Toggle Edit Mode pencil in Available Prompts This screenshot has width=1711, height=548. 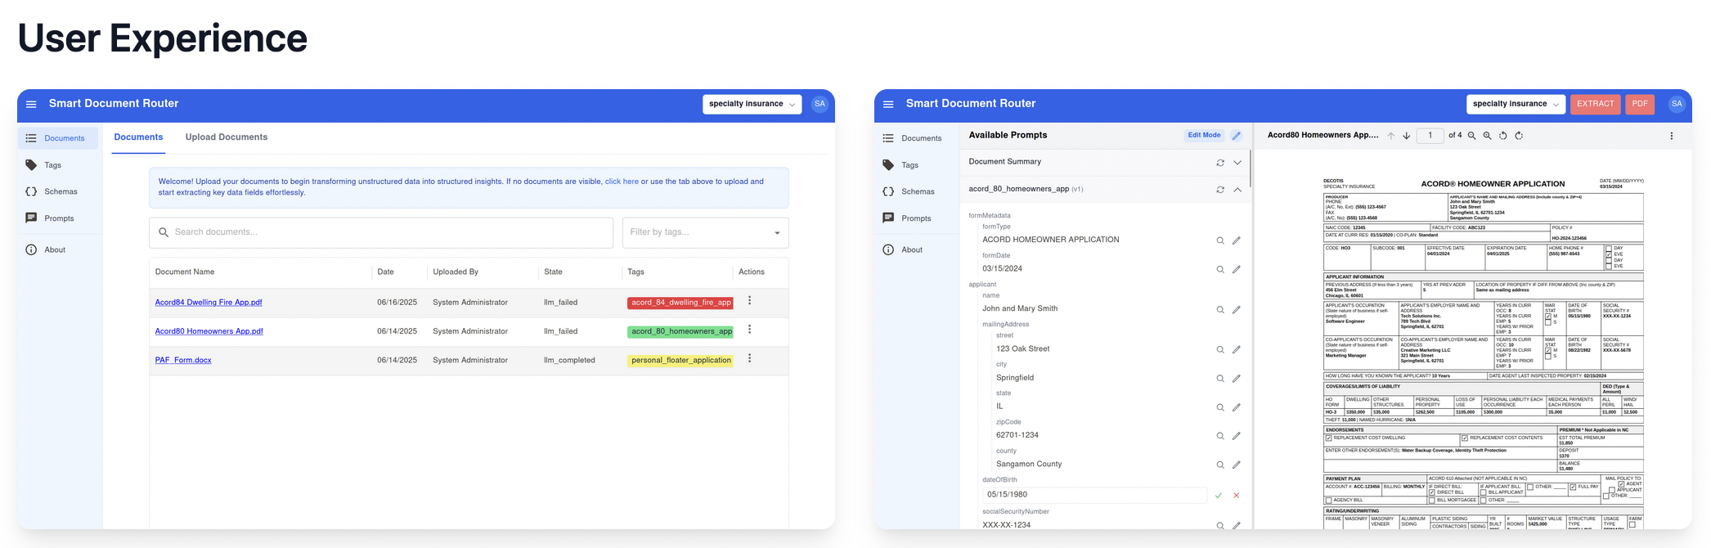(x=1237, y=136)
